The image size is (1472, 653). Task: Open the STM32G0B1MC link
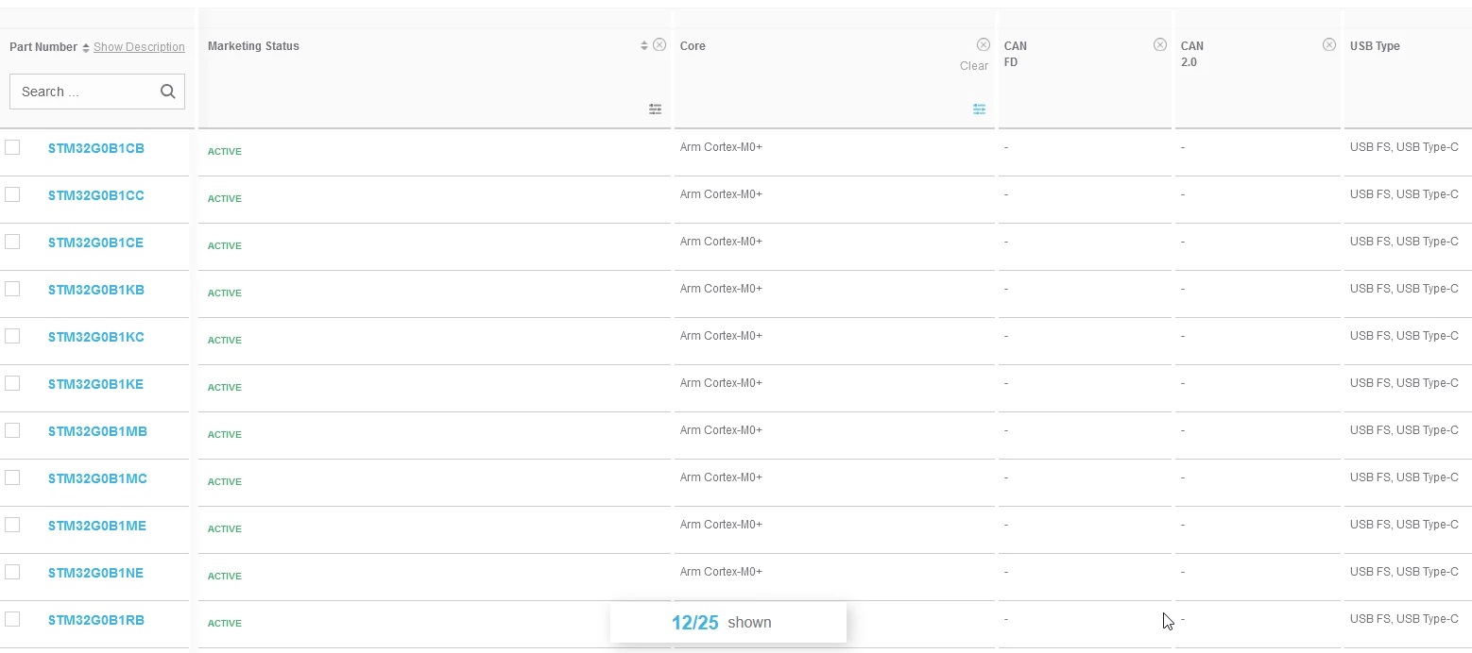click(97, 478)
